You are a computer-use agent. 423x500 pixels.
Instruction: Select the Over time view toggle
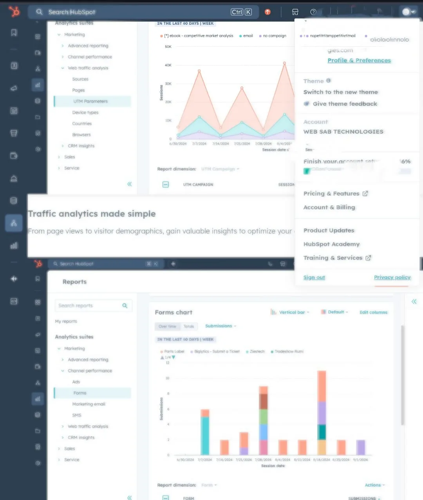[167, 326]
